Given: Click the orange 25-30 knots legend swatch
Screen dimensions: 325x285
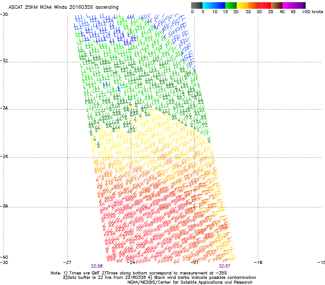Looking at the screenshot, I should (254, 5).
